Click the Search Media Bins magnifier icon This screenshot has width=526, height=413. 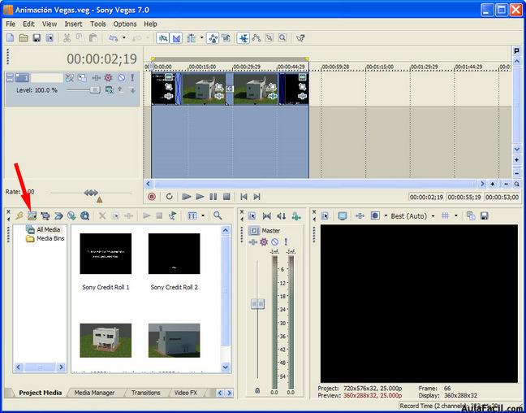(218, 215)
